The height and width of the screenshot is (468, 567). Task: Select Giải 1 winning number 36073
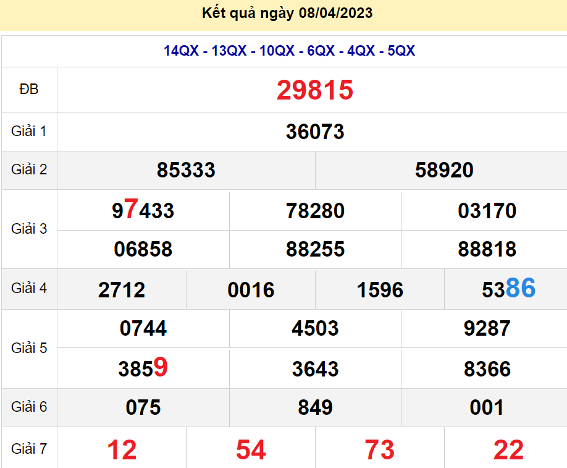point(314,132)
